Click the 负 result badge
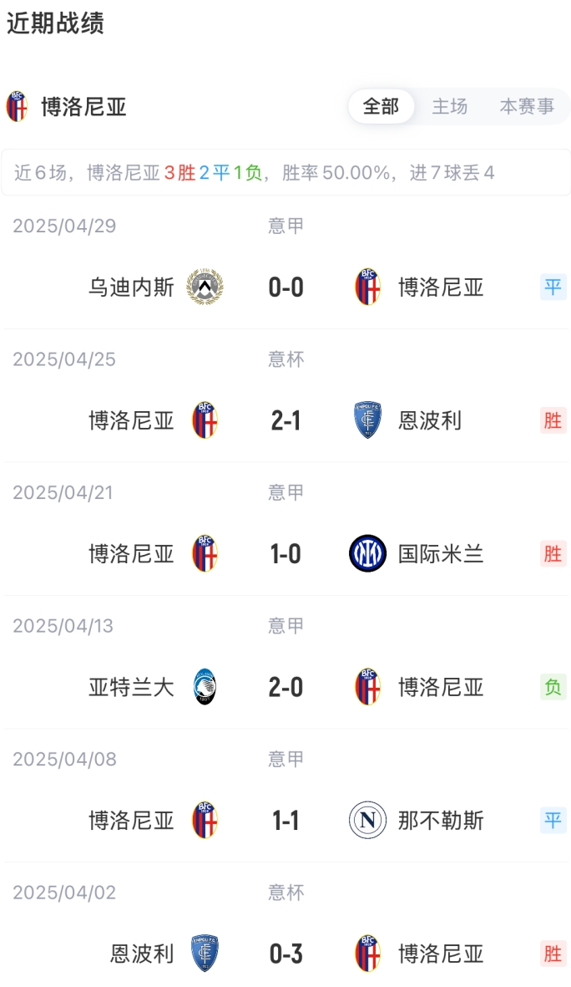571x987 pixels. pos(553,687)
